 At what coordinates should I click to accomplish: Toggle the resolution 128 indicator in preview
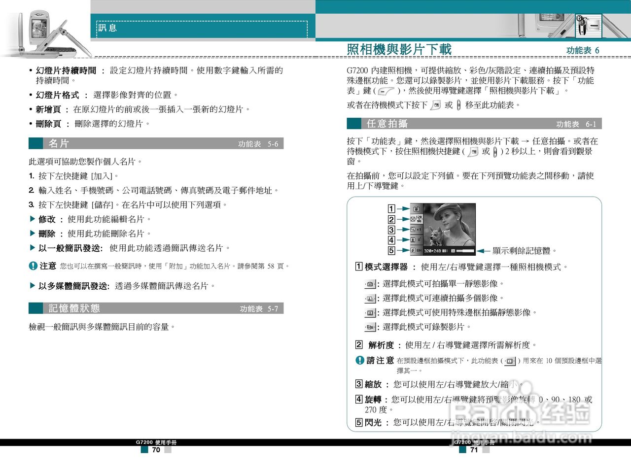(417, 220)
